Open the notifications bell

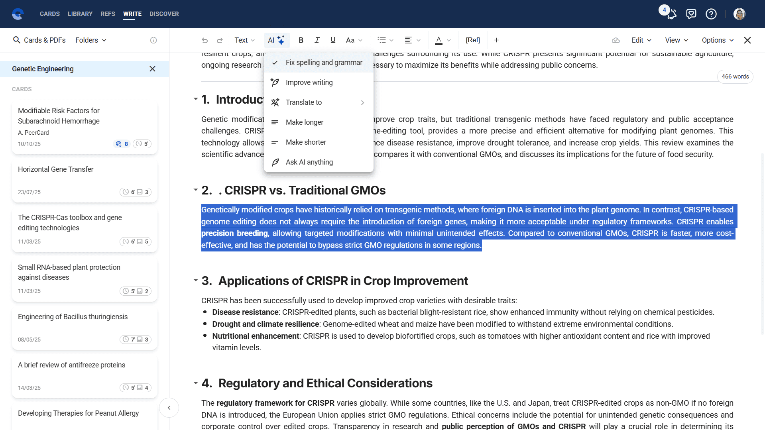click(672, 14)
